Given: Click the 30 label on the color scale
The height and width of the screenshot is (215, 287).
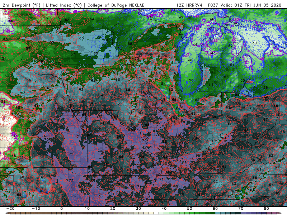Looking at the screenshot, I should tap(138, 209).
